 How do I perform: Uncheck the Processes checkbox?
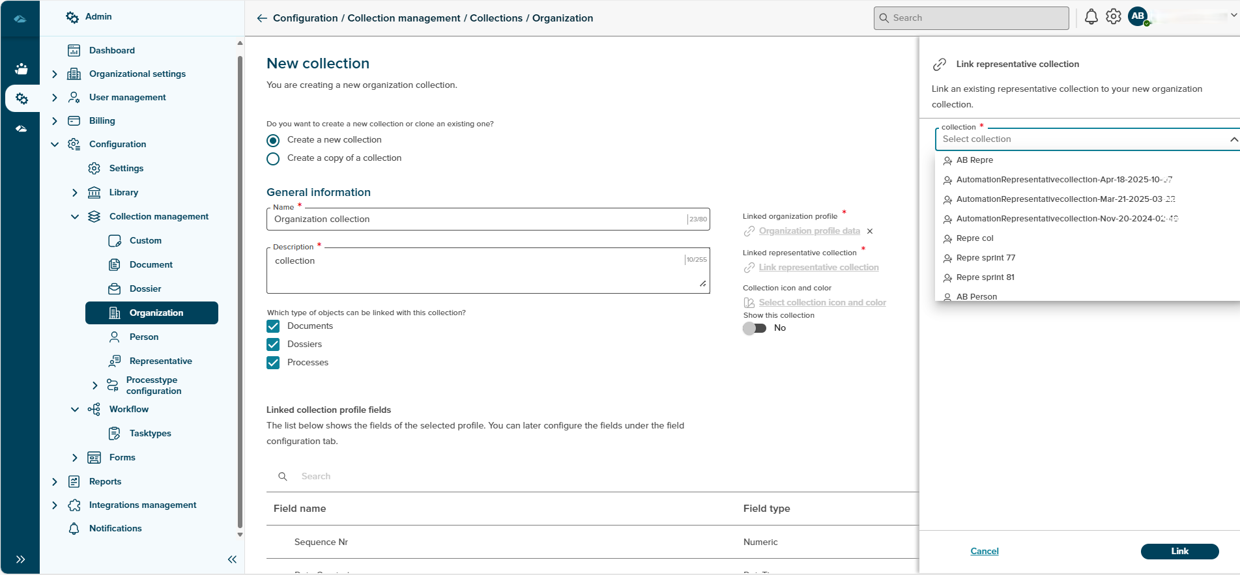[x=273, y=363]
